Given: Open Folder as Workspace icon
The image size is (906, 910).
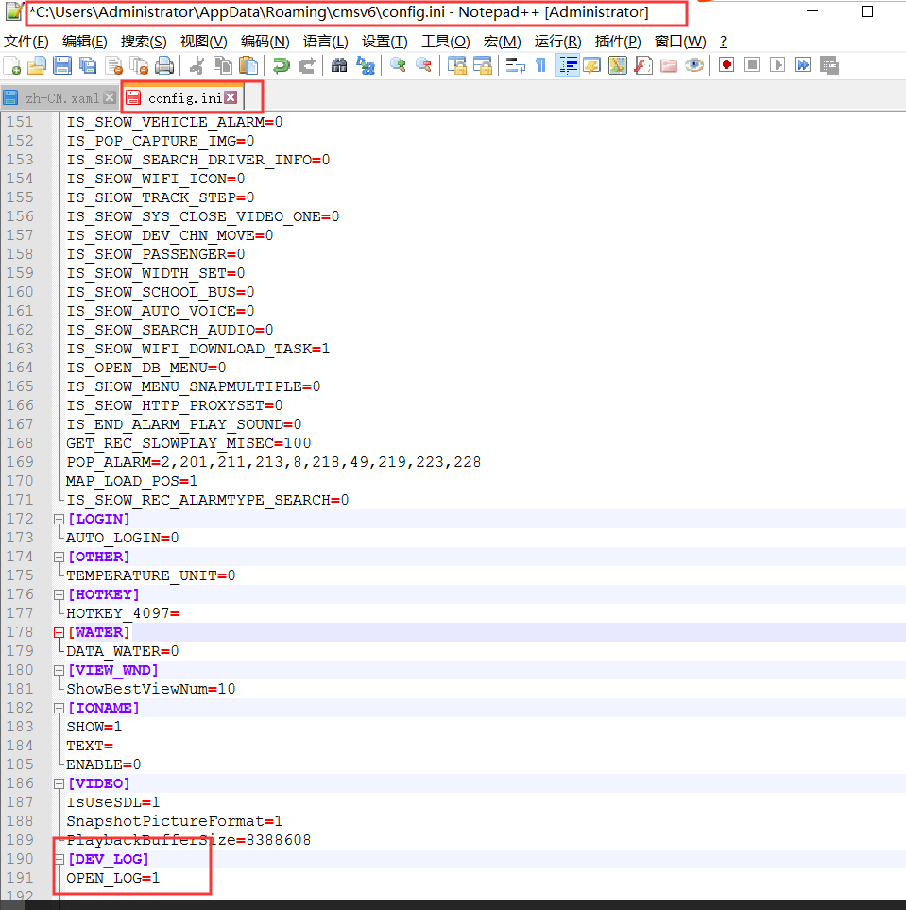Looking at the screenshot, I should click(x=669, y=65).
